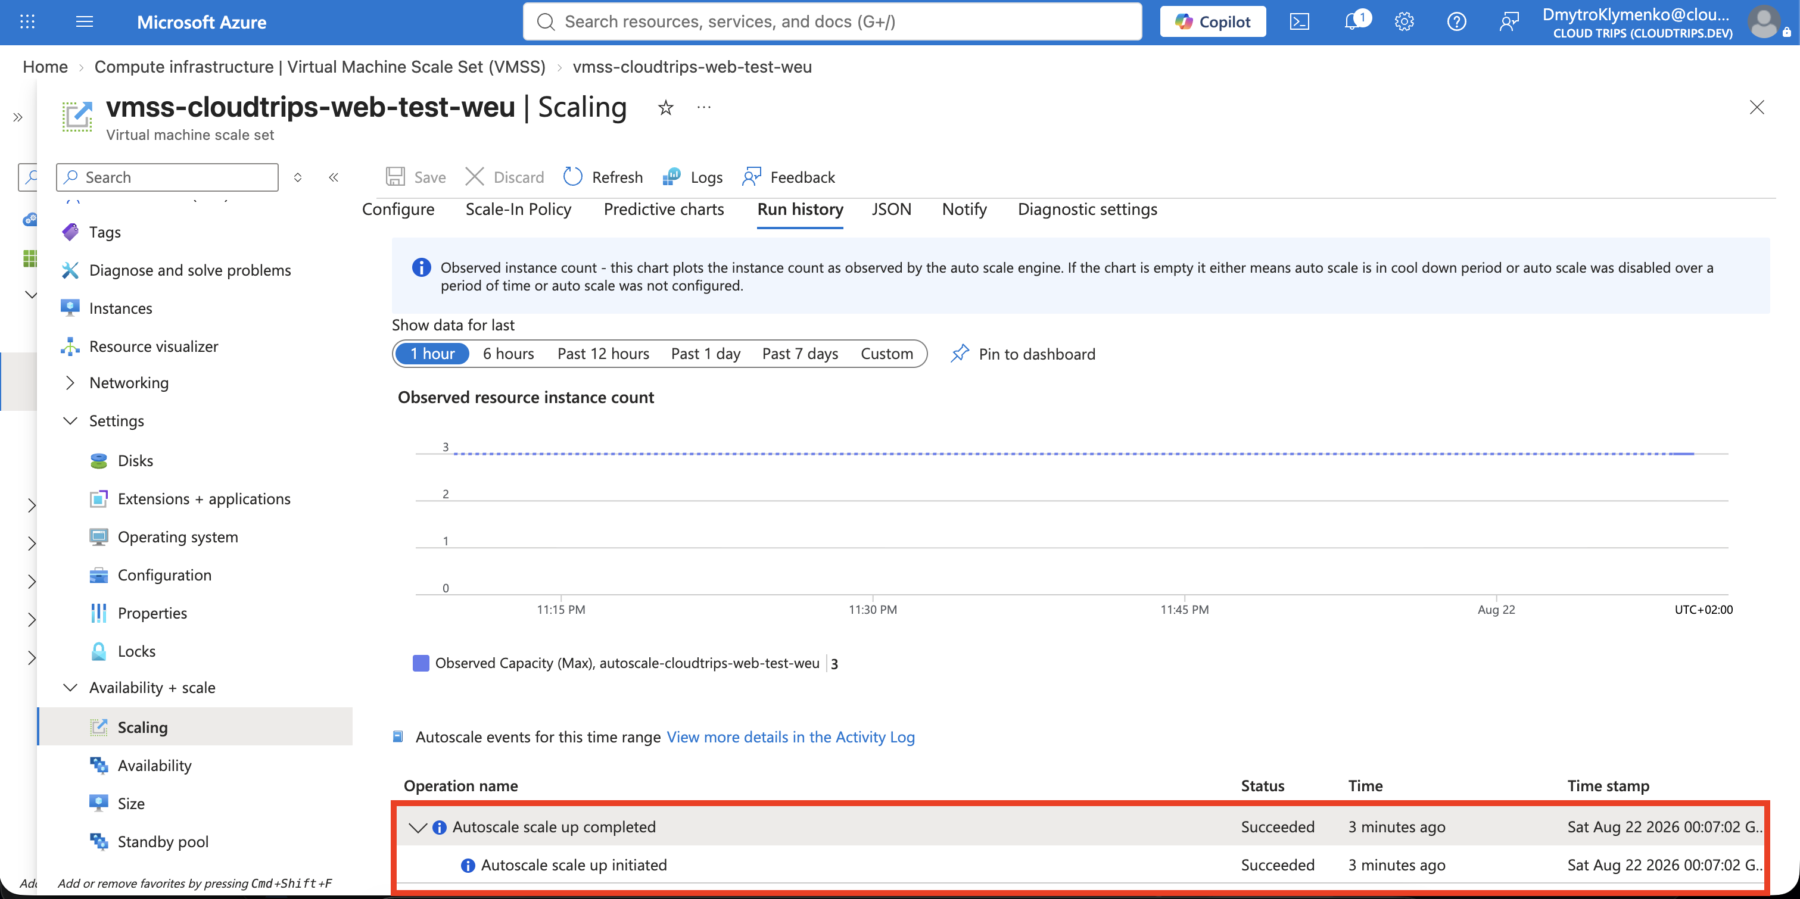Viewport: 1800px width, 899px height.
Task: Switch to the Configure tab
Action: click(x=398, y=210)
